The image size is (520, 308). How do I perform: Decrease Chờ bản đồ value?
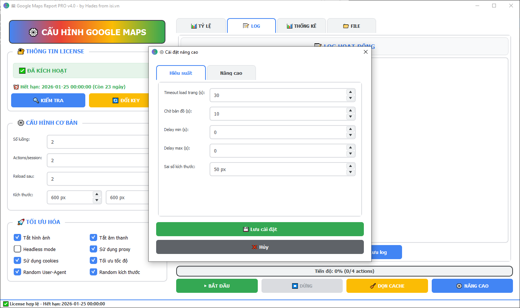pyautogui.click(x=350, y=117)
